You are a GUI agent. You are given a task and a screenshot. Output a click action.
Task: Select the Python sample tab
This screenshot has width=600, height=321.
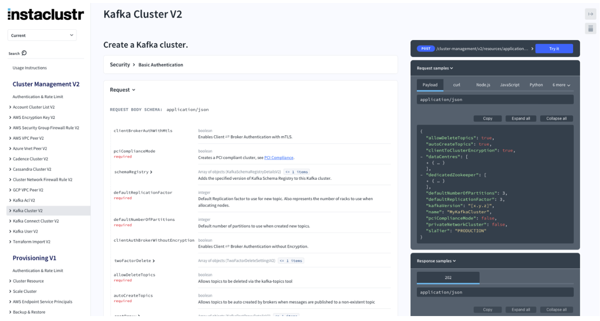(536, 85)
